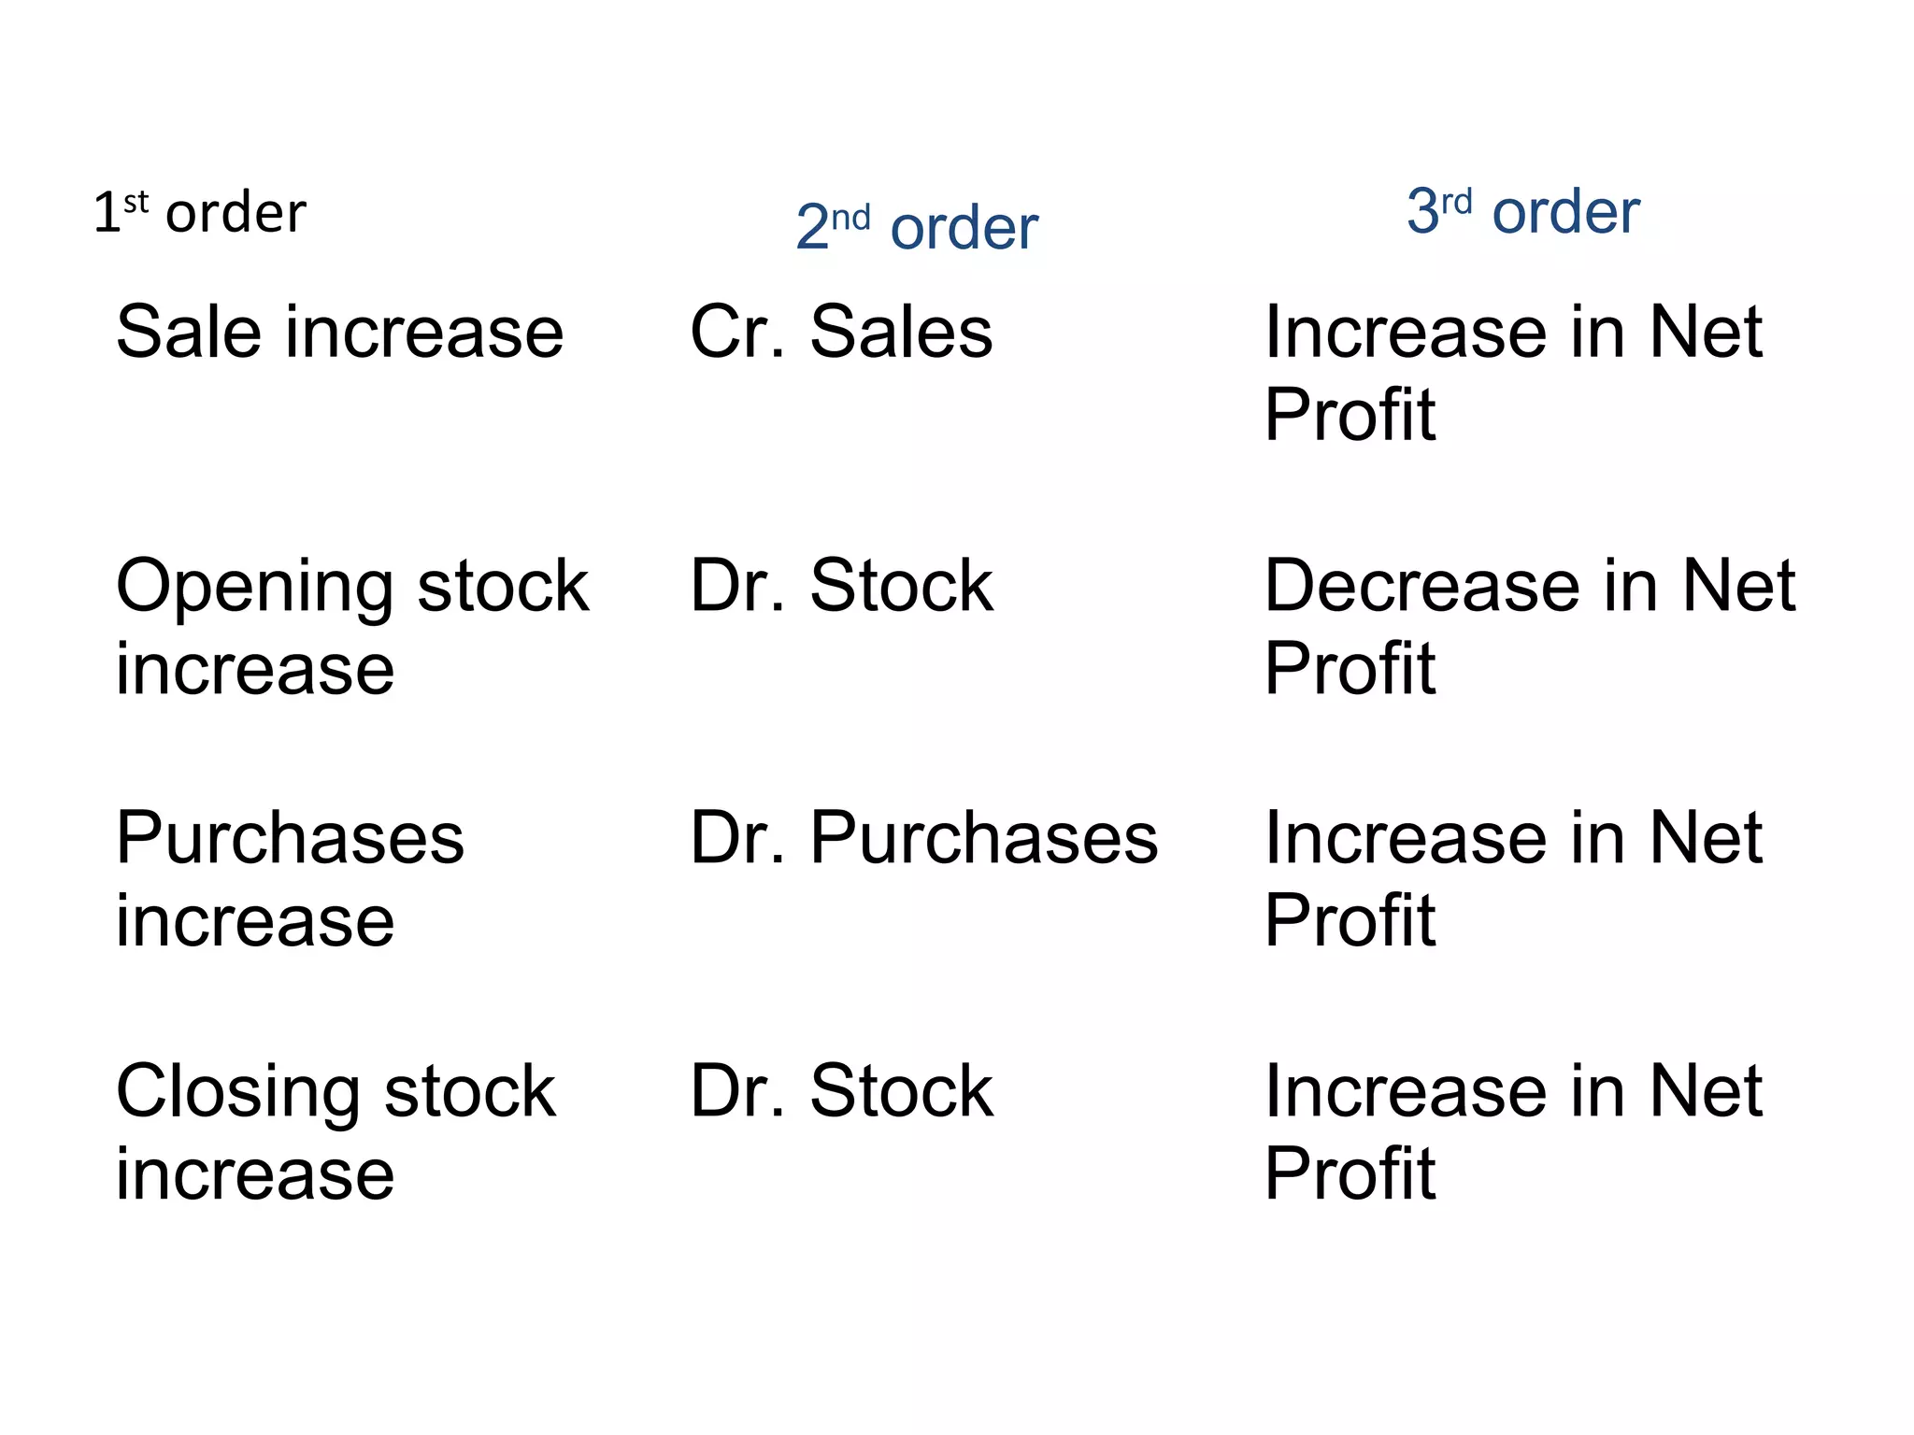Image resolution: width=1914 pixels, height=1435 pixels.
Task: Click the "Cr. Sales" entry
Action: click(841, 332)
